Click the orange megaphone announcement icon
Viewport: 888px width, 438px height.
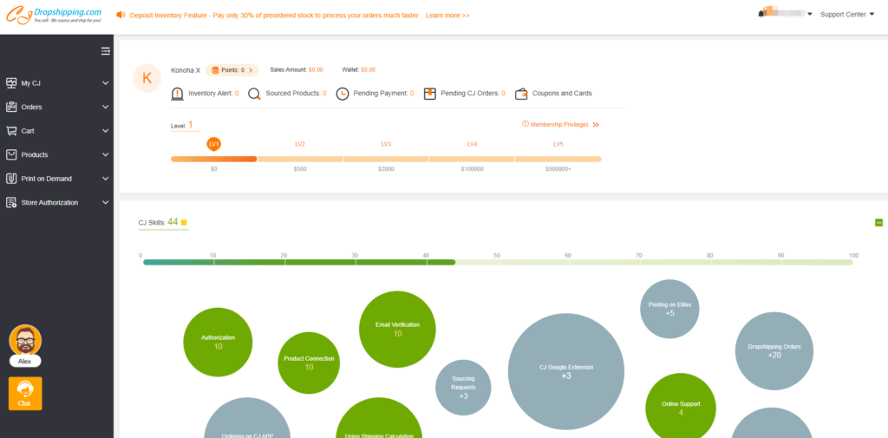121,16
